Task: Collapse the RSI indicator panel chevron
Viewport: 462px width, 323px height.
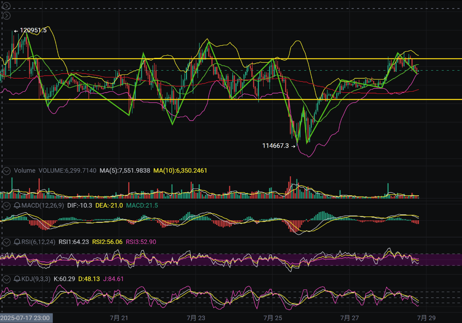Action: tap(6, 242)
